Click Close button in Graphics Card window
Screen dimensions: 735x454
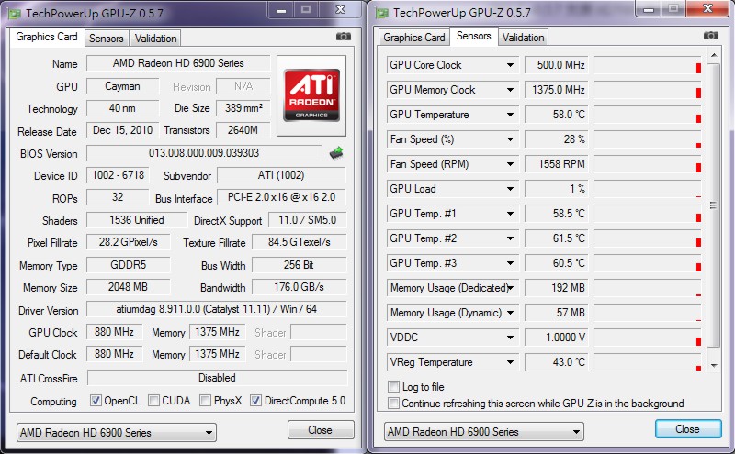321,430
